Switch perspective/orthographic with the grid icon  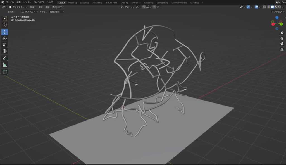282,49
